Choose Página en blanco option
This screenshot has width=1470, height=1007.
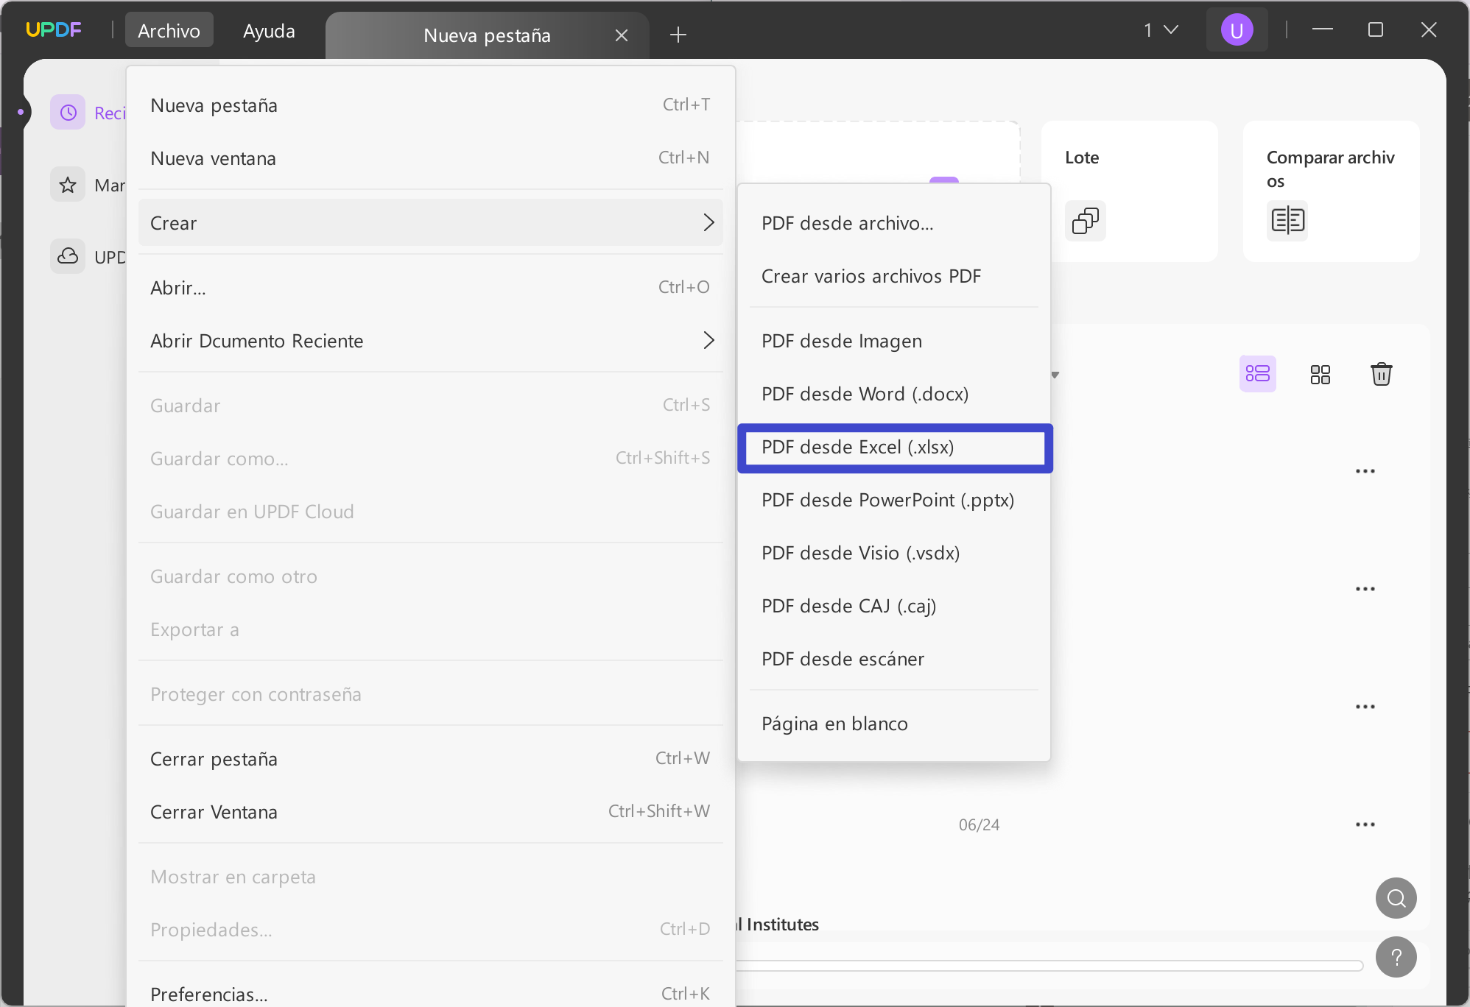coord(834,724)
